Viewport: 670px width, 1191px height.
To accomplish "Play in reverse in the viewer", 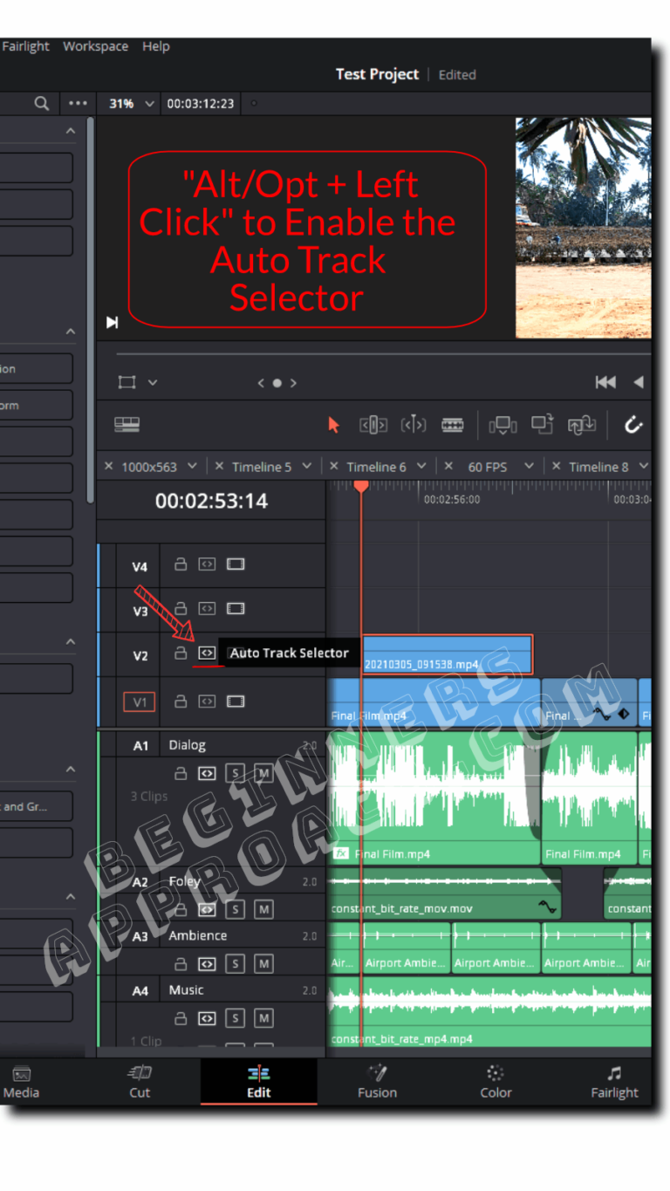I will [639, 382].
